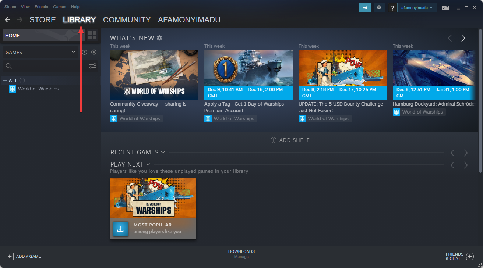The image size is (483, 268).
Task: Open World of Warships Play Next card
Action: [153, 208]
